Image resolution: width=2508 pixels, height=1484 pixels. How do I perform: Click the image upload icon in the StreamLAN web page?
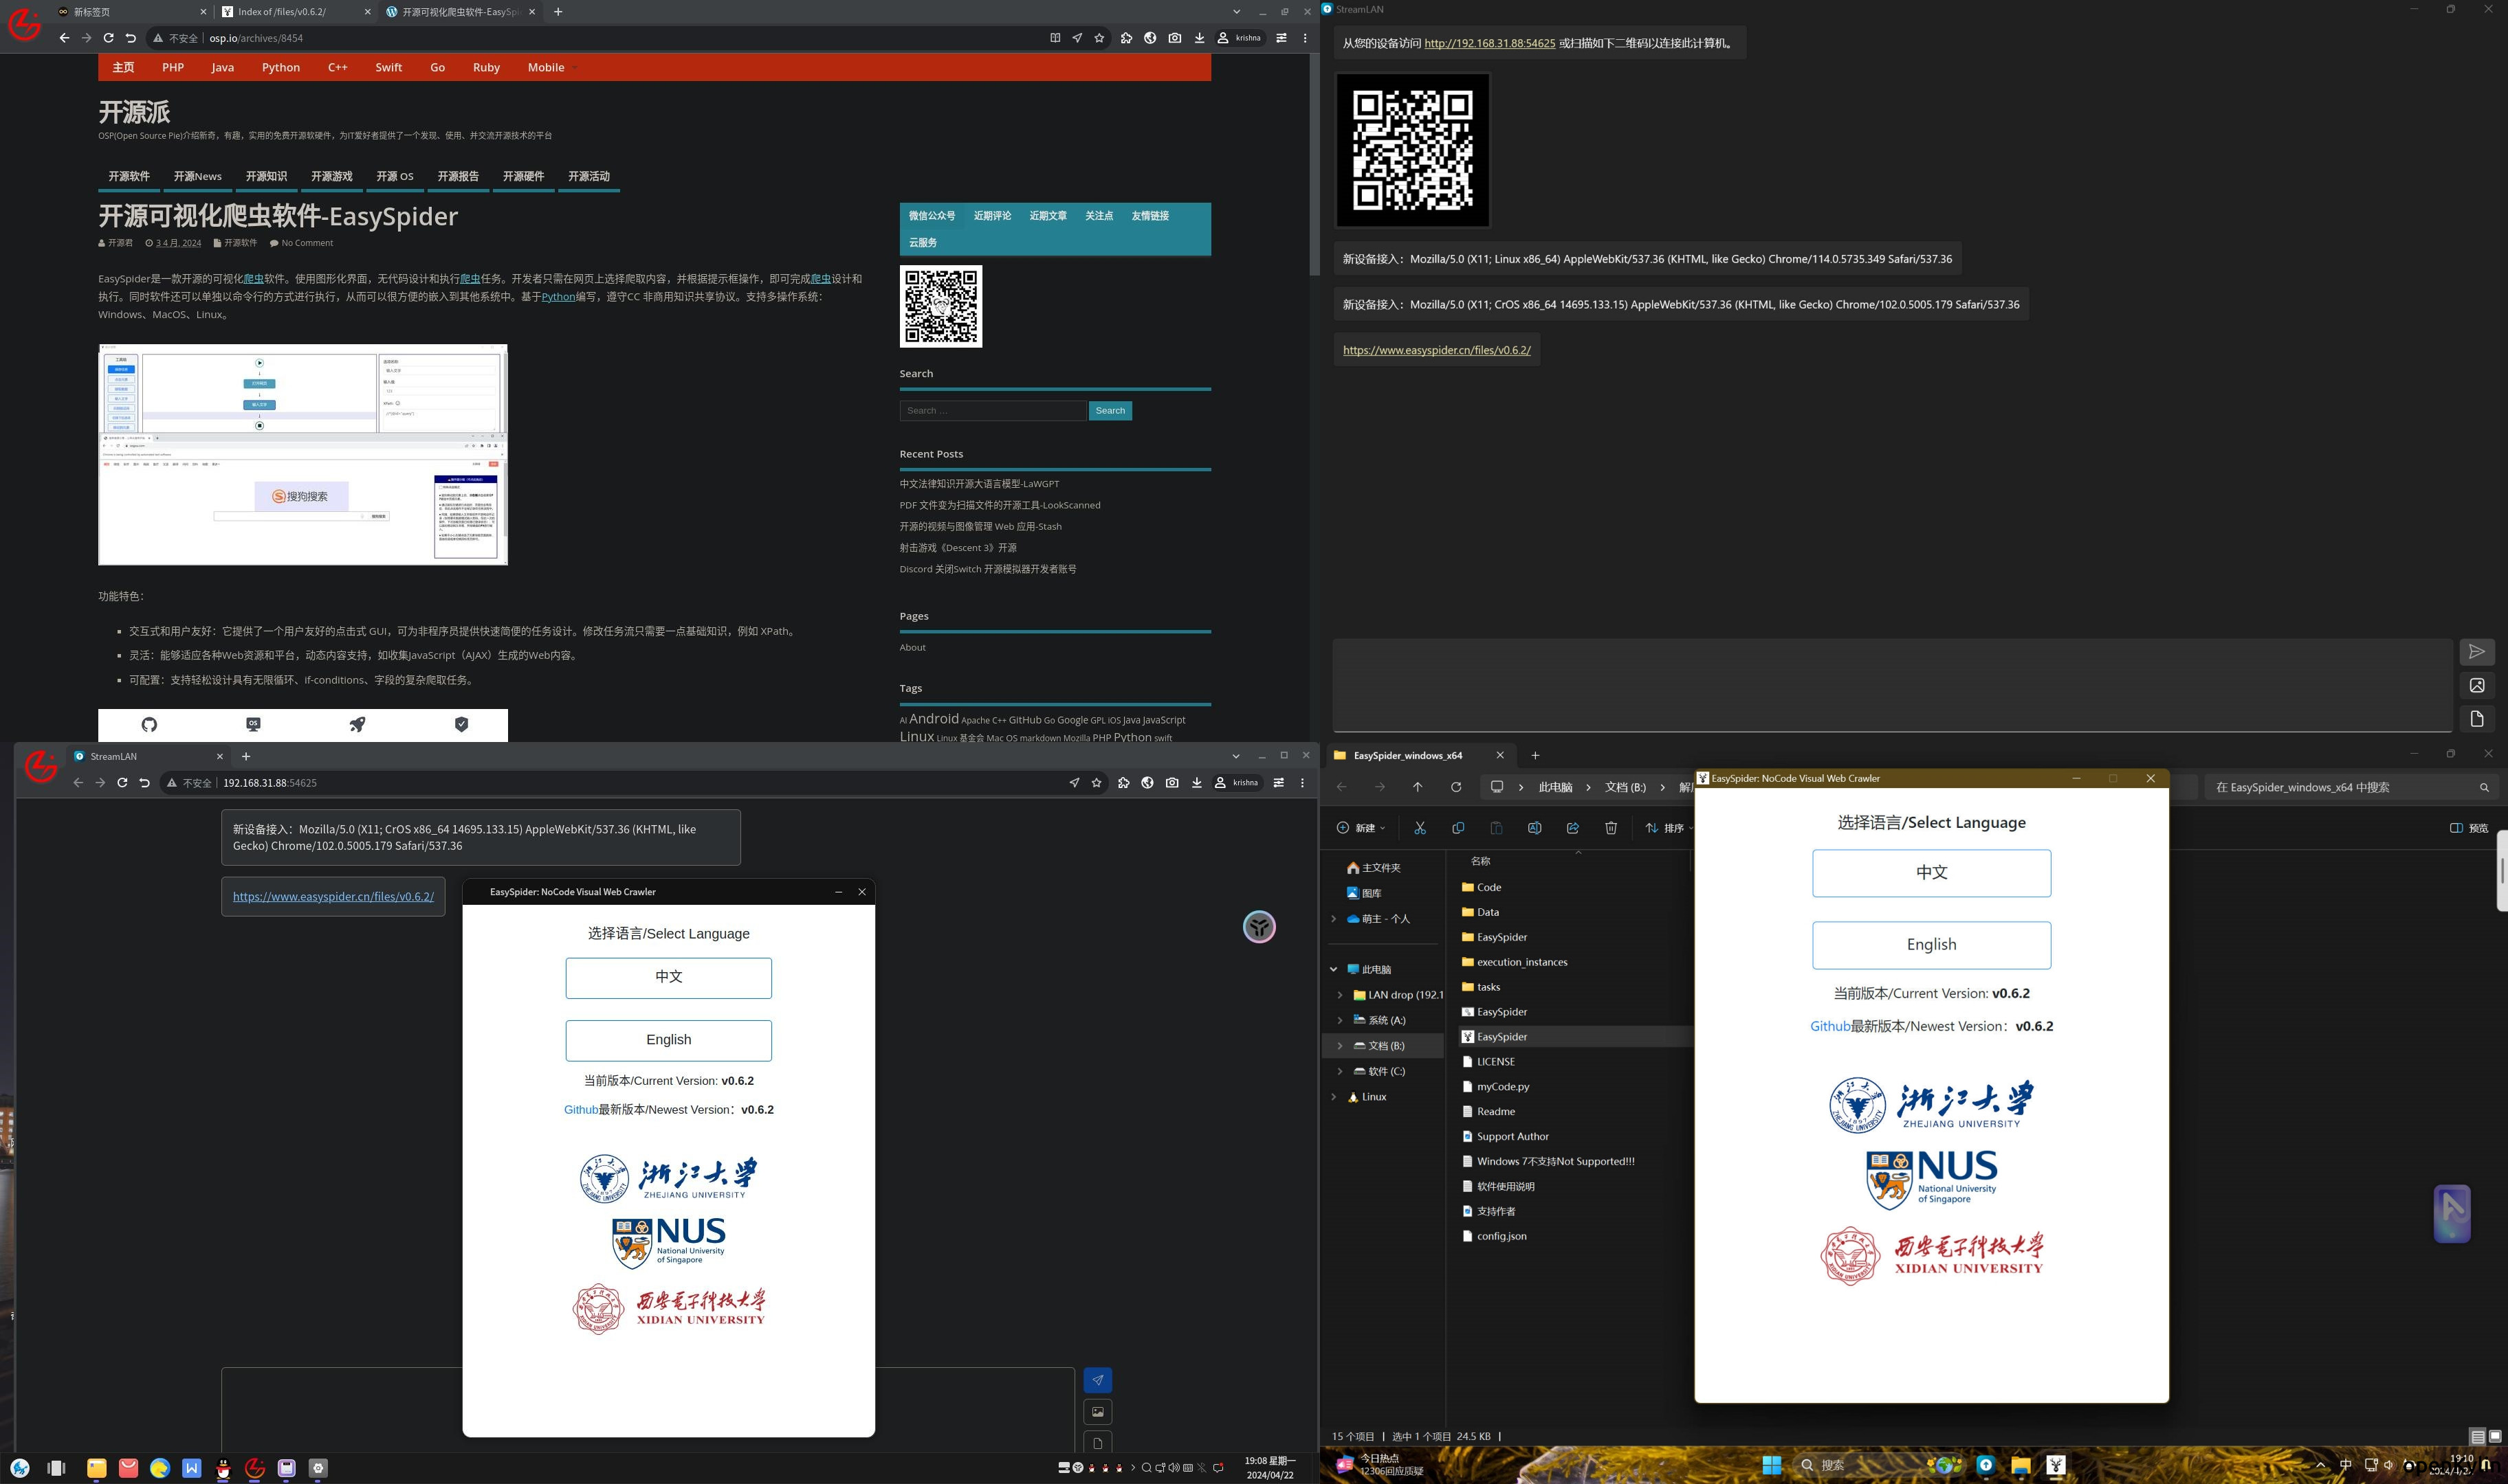point(1097,1412)
